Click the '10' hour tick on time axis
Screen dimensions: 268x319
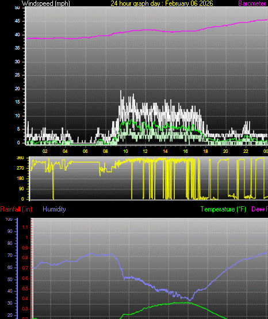point(125,151)
